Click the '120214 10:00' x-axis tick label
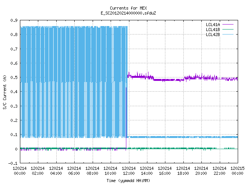The height and width of the screenshot is (184, 245). 110,171
